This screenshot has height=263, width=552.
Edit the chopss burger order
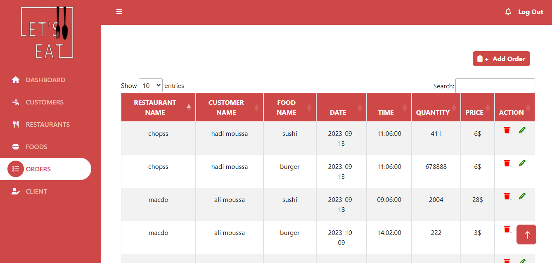point(522,163)
